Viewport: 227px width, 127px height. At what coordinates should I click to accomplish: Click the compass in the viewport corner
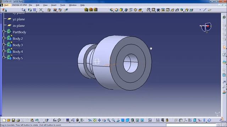[206, 28]
